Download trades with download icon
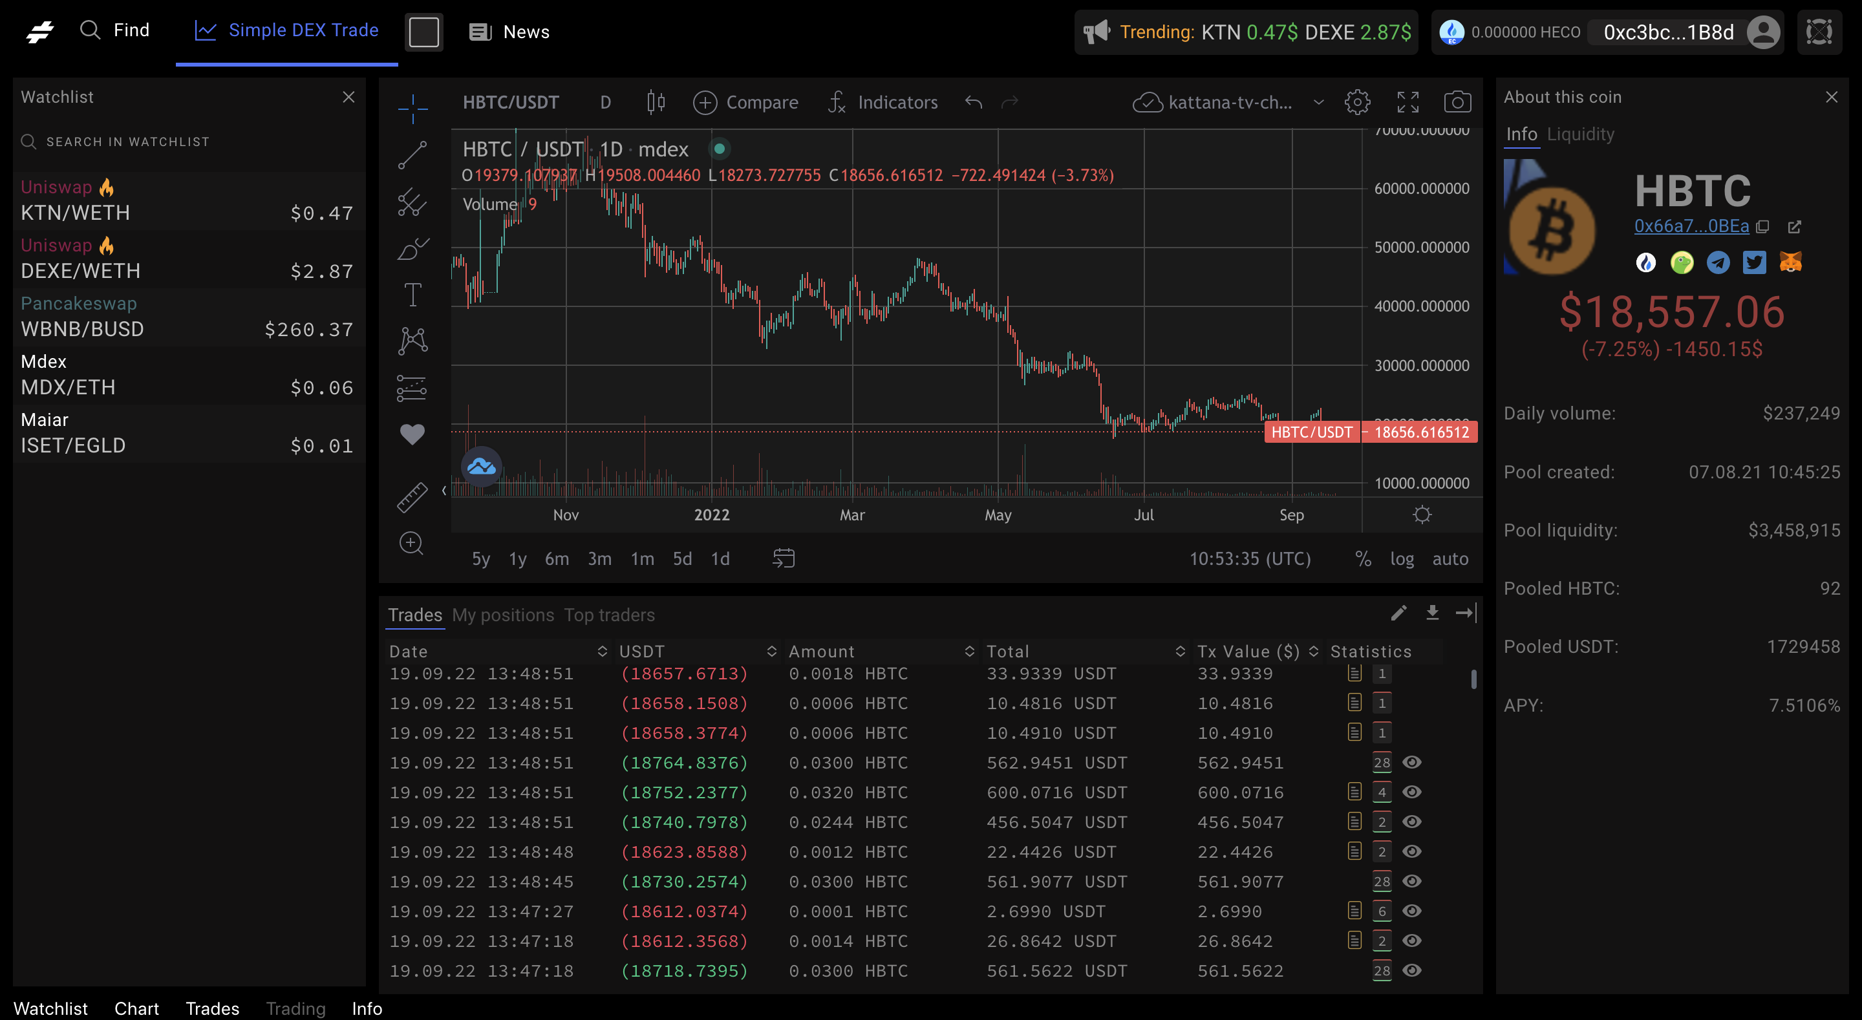 pos(1432,613)
